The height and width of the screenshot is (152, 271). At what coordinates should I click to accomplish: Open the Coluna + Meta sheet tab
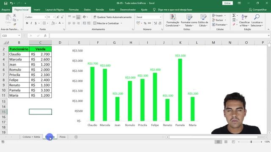click(31, 137)
